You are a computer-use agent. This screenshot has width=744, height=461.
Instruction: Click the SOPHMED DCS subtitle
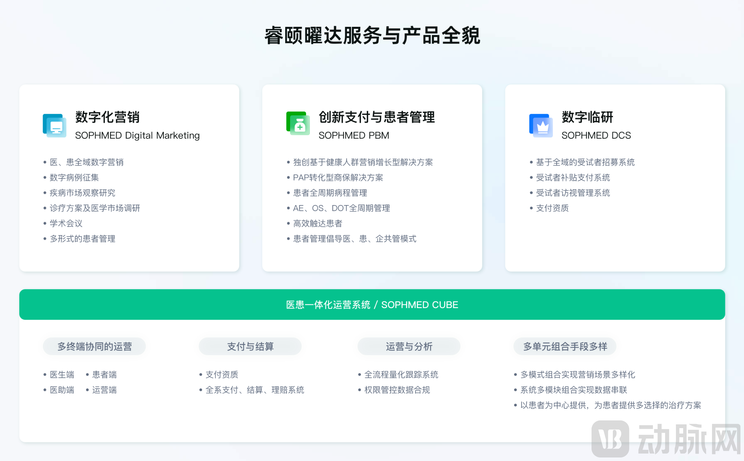pos(596,136)
